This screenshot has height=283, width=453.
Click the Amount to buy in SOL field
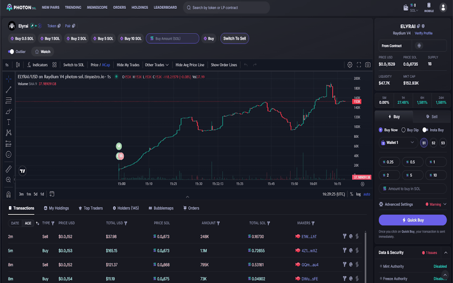point(413,188)
